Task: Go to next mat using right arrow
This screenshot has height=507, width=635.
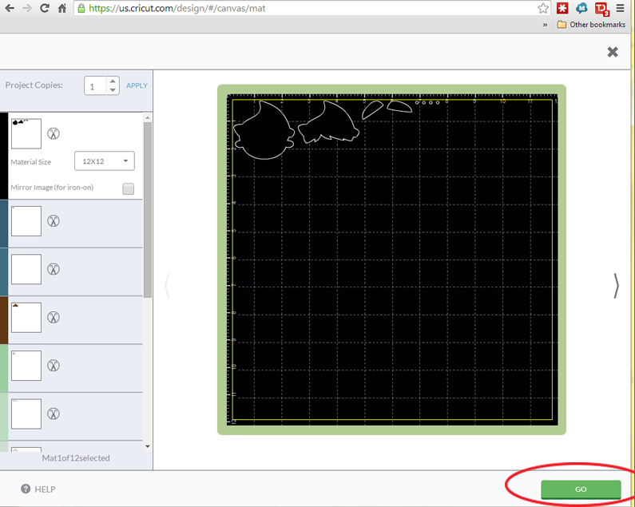Action: click(616, 285)
